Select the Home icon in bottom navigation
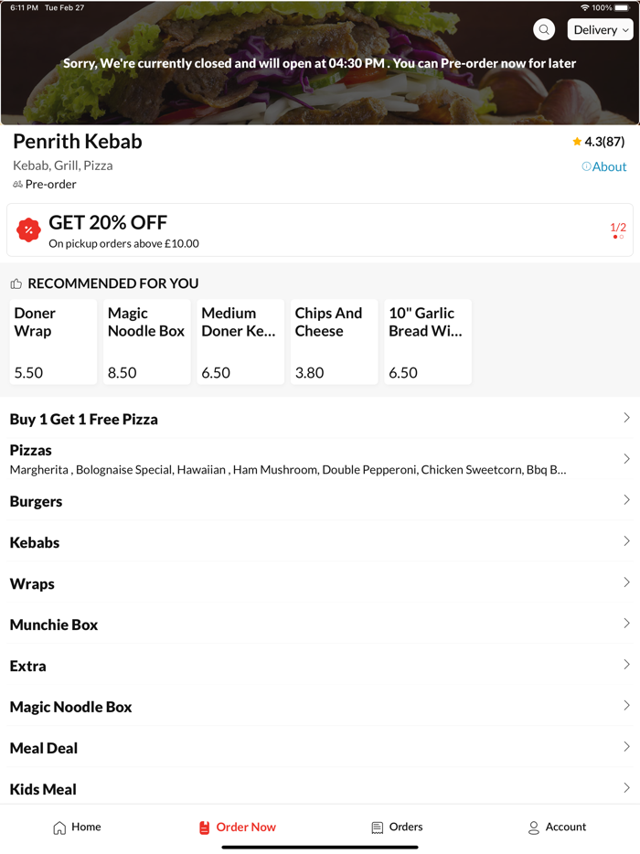 [x=57, y=827]
